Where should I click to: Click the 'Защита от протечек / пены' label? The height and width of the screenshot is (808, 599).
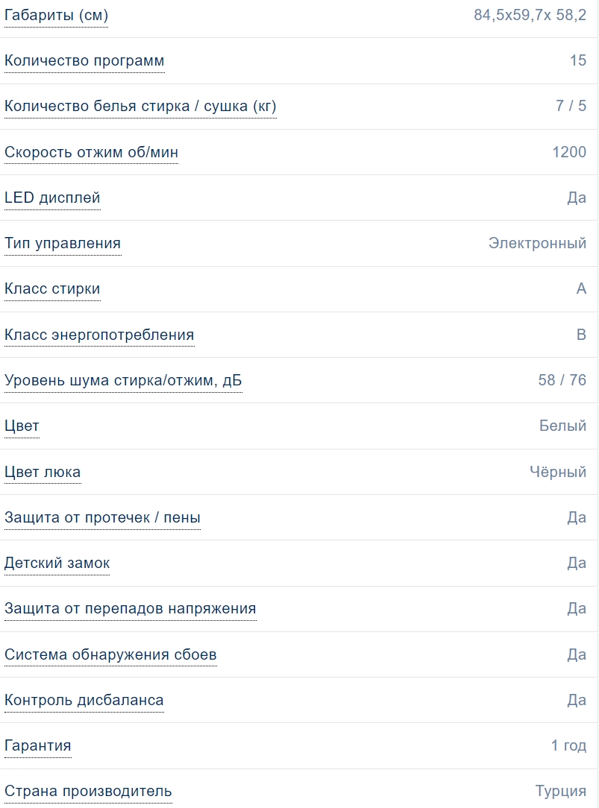click(102, 517)
